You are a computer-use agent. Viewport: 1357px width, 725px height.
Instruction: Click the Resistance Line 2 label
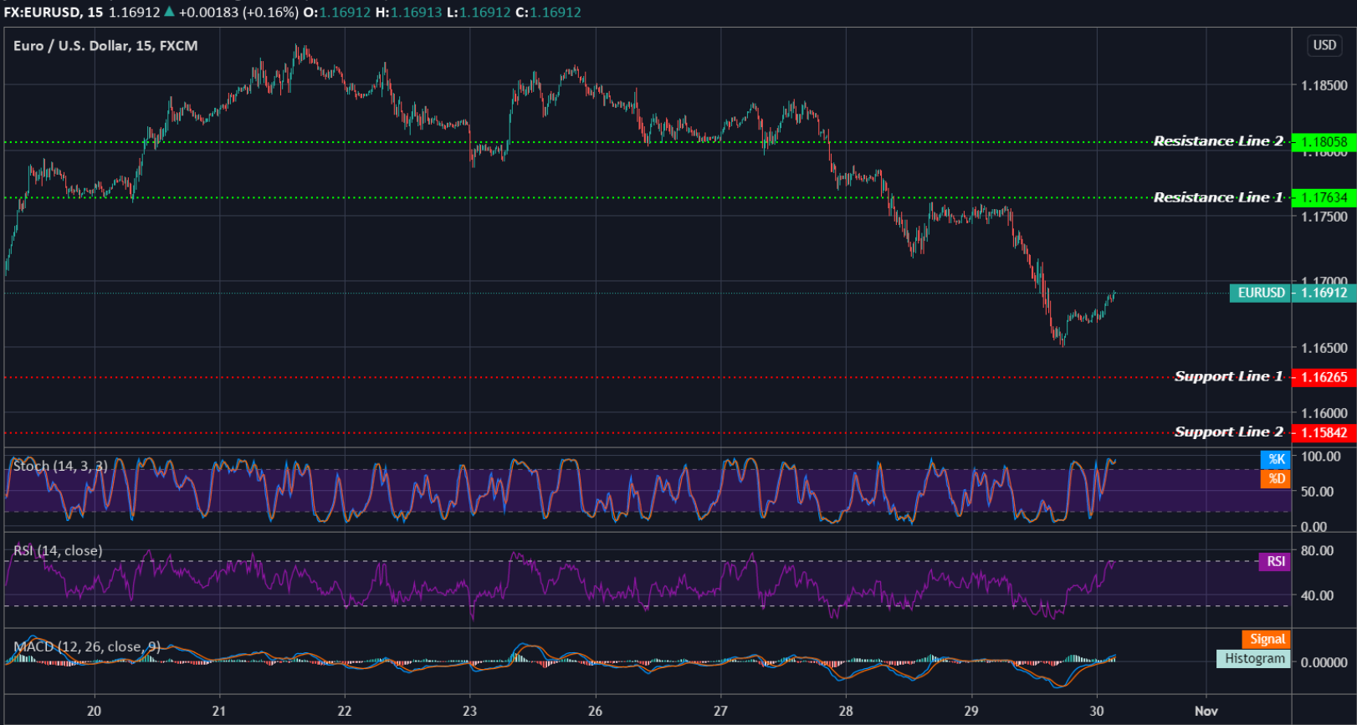click(x=1218, y=141)
